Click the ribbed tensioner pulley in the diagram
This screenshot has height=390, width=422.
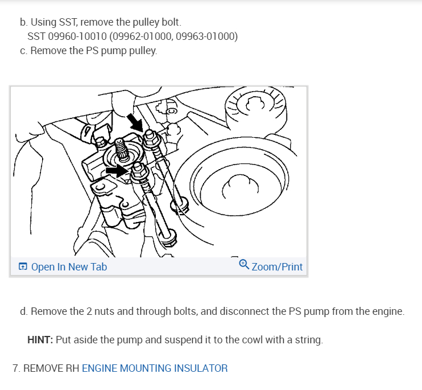pos(256,110)
